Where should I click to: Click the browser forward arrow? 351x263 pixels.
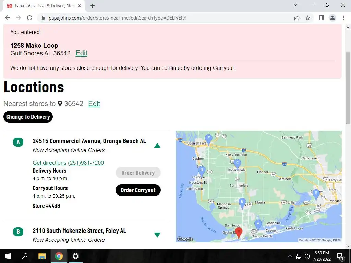pos(19,18)
